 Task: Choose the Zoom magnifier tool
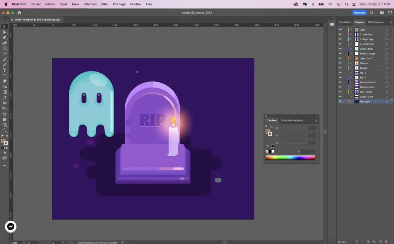click(x=5, y=130)
